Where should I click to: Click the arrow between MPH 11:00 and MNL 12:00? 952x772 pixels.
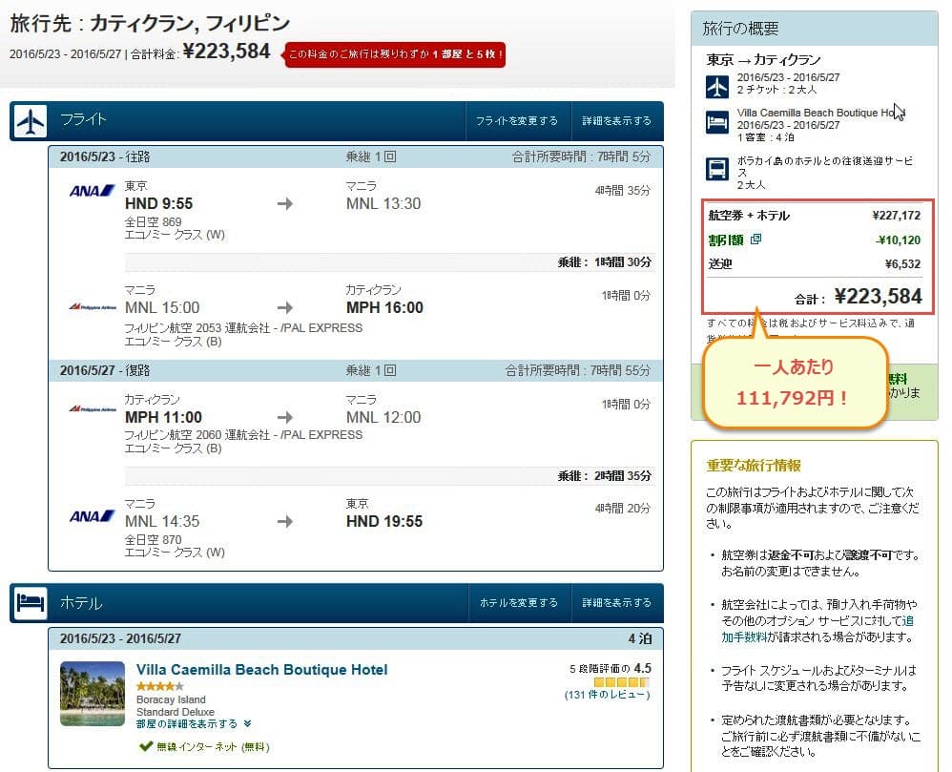pos(285,417)
